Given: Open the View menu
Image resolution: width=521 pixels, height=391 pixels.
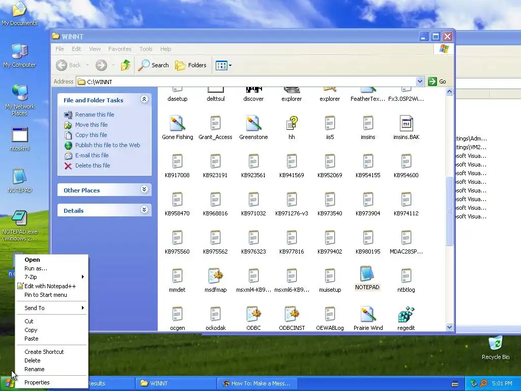Looking at the screenshot, I should coord(95,49).
